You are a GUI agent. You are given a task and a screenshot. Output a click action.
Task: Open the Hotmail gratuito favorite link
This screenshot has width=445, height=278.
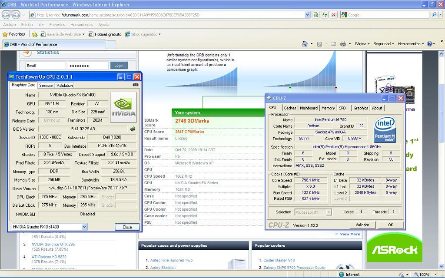click(x=105, y=34)
